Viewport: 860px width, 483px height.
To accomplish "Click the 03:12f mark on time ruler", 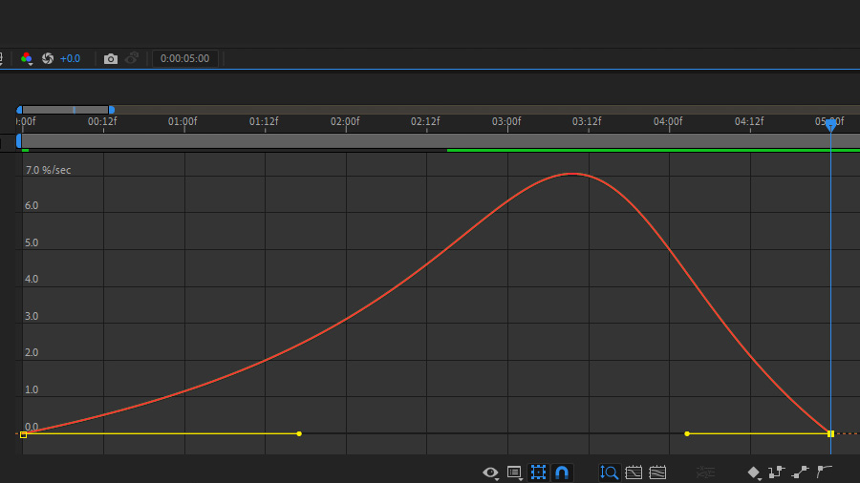I will click(x=587, y=121).
